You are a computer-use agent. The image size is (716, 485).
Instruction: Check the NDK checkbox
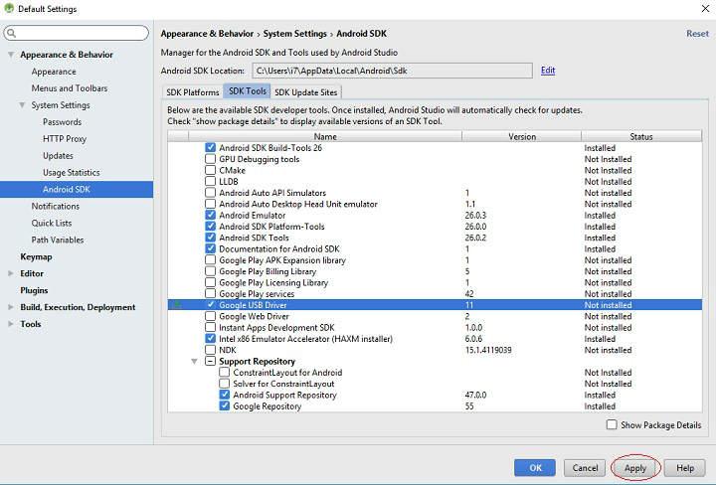[x=210, y=350]
